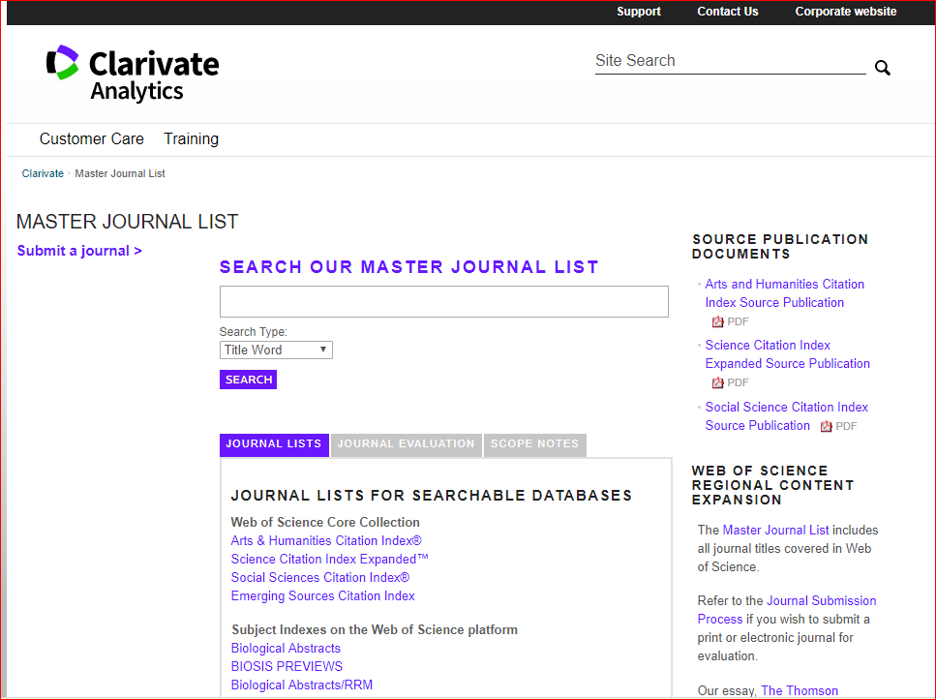The width and height of the screenshot is (936, 700).
Task: Open the Search Type dropdown
Action: (x=276, y=350)
